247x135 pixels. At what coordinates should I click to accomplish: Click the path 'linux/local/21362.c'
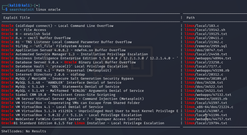[204, 42]
